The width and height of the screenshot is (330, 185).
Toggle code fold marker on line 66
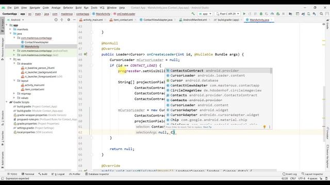[92, 155]
